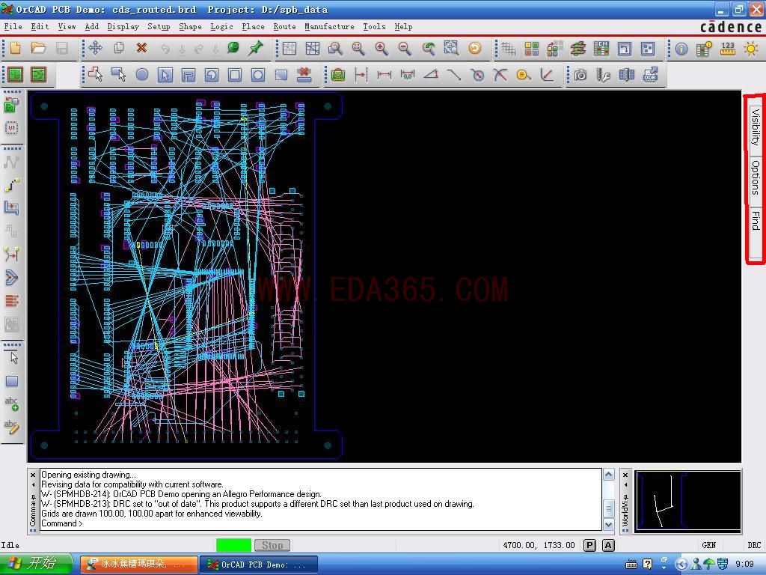The image size is (766, 575).
Task: Open the Cross-section layer stack editor
Action: 578,49
